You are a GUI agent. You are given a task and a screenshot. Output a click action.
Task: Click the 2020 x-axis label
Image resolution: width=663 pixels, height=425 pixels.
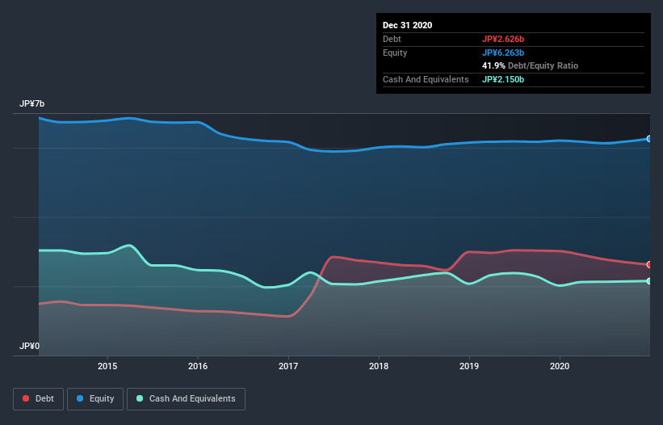click(560, 366)
